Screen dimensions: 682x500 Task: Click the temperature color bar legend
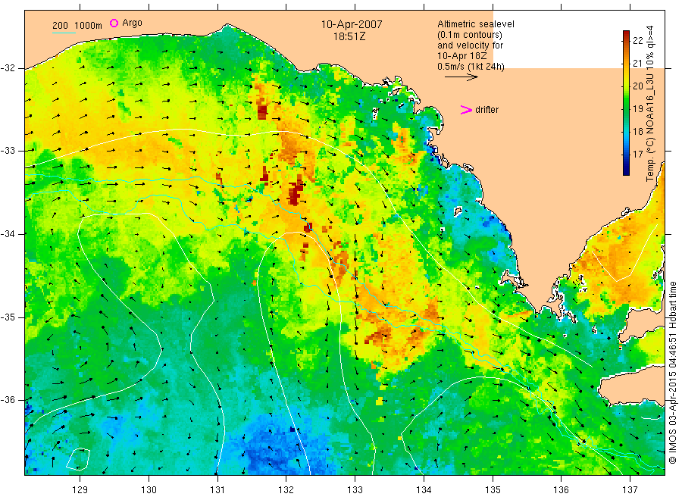[626, 103]
